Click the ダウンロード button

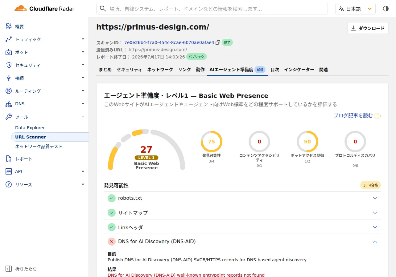(x=368, y=28)
